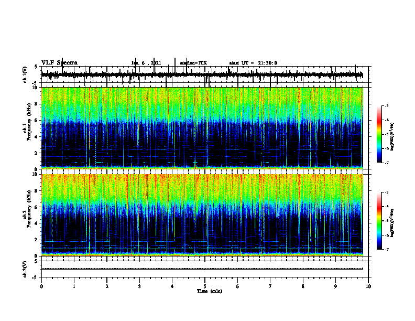
Task: Click the "4" frequency tick of ch.2 spectrogram
Action: [x=37, y=223]
